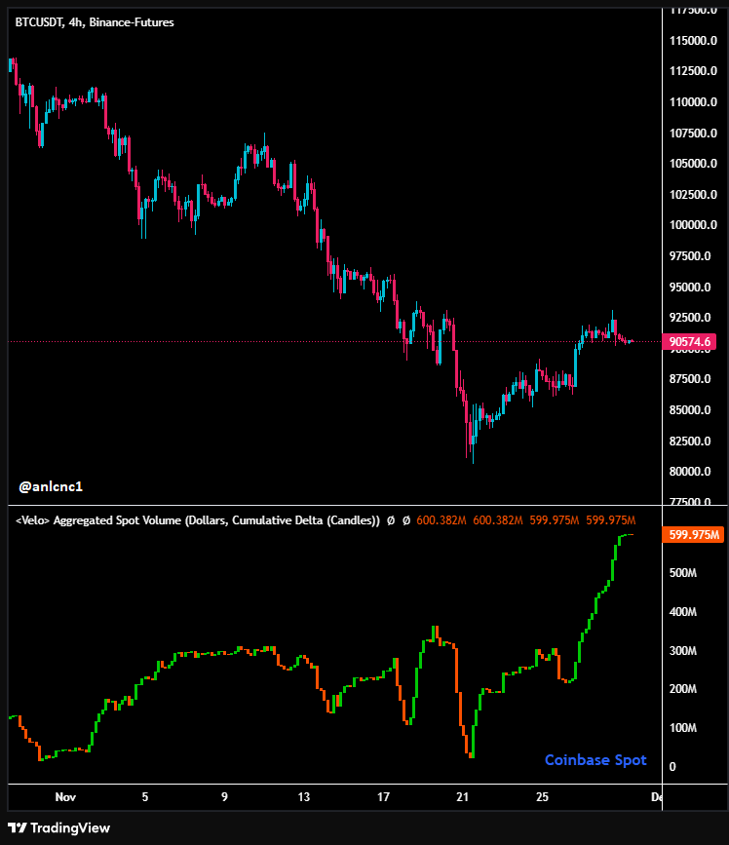Click the red 90574.6 current price tag
Image resolution: width=729 pixels, height=845 pixels.
tap(689, 341)
